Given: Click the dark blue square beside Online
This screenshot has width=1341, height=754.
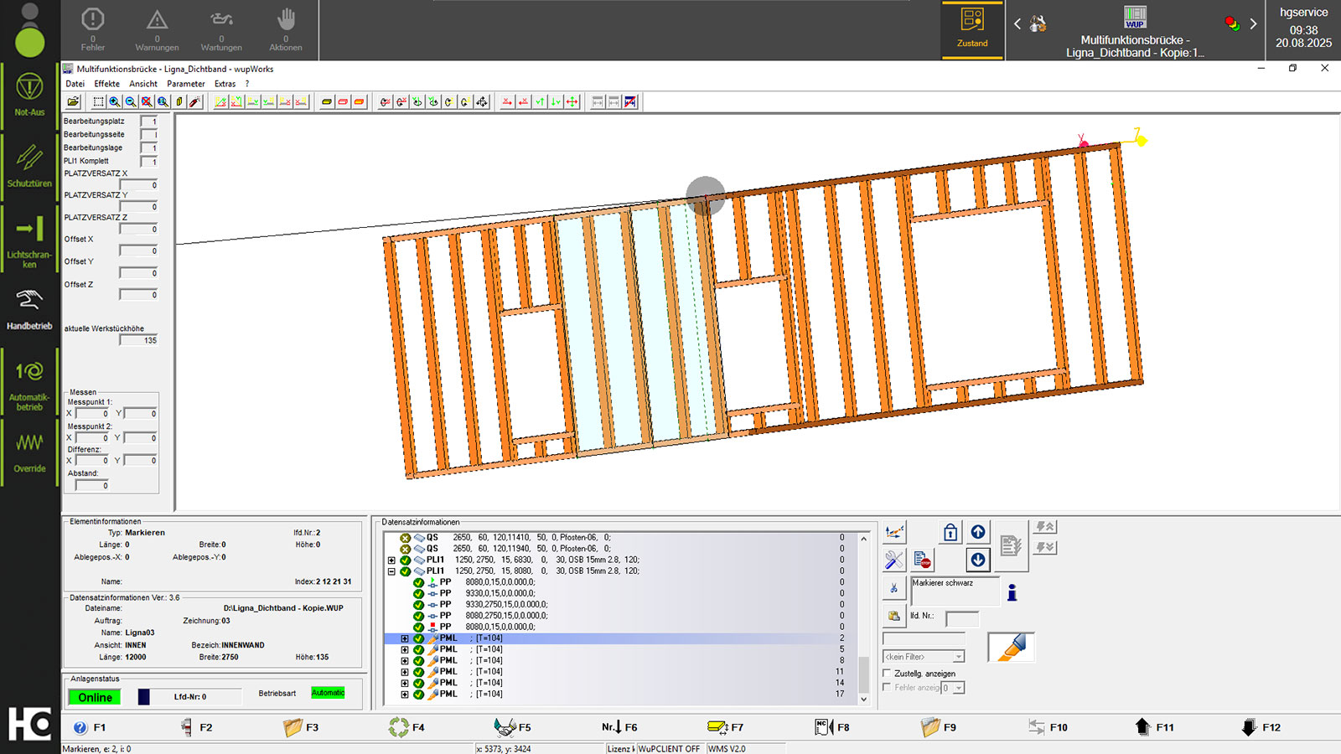Looking at the screenshot, I should click(143, 697).
